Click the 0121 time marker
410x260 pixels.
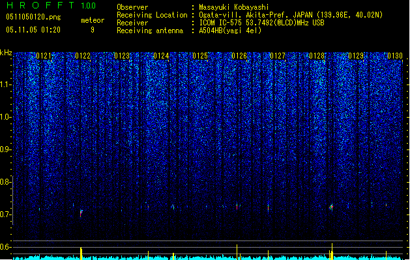44,56
